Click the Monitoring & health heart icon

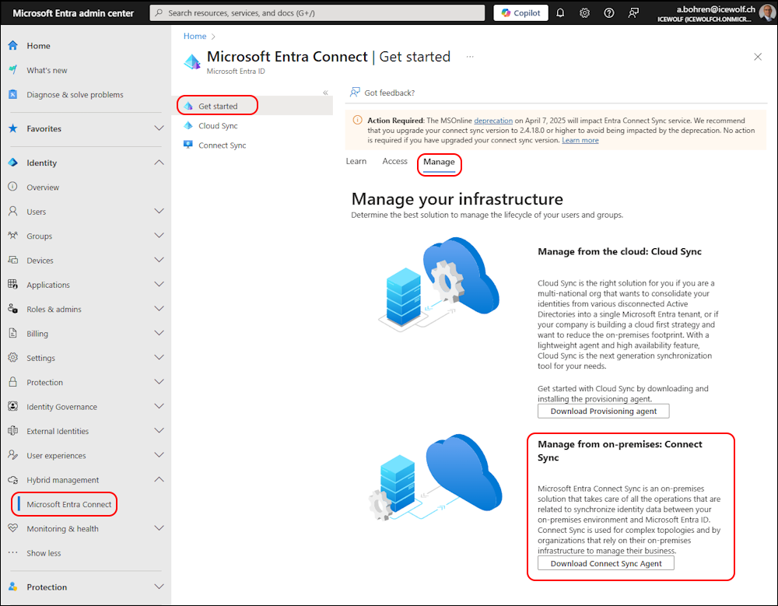point(13,528)
